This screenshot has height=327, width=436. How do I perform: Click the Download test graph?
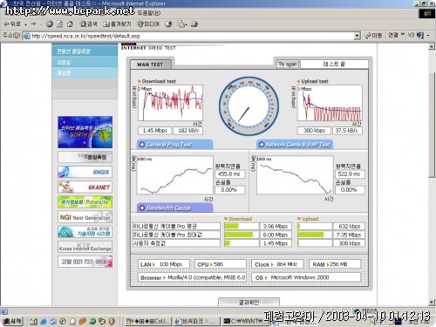coord(170,103)
